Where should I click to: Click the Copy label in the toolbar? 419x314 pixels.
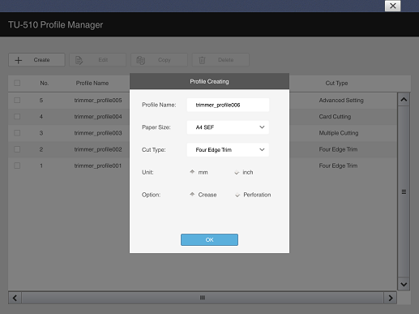click(x=165, y=60)
